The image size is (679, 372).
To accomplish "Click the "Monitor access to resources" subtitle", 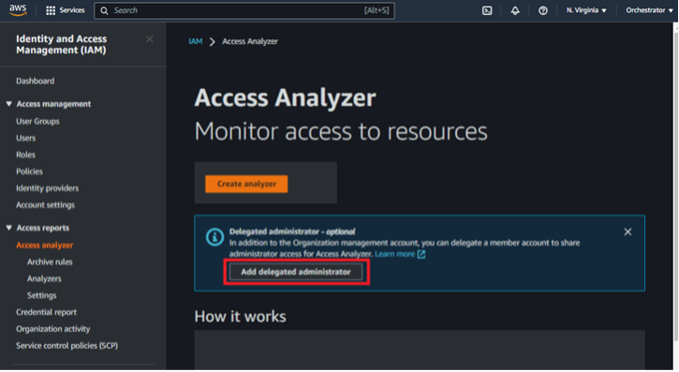I will click(x=341, y=131).
